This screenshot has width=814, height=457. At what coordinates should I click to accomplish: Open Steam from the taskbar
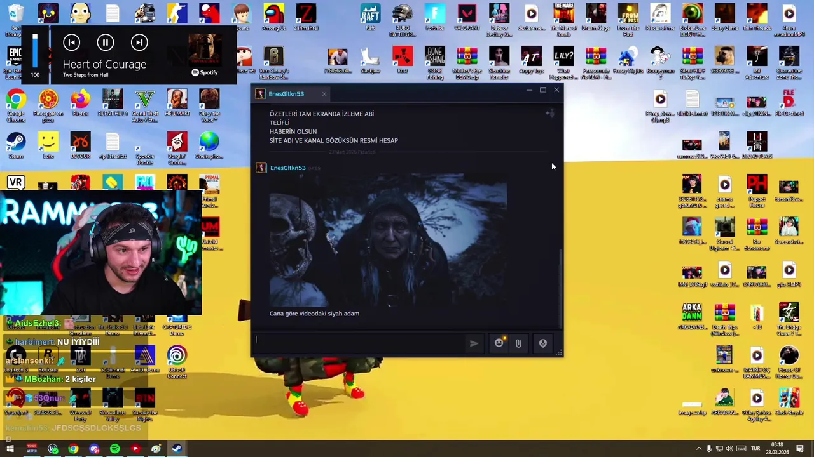[x=176, y=449]
